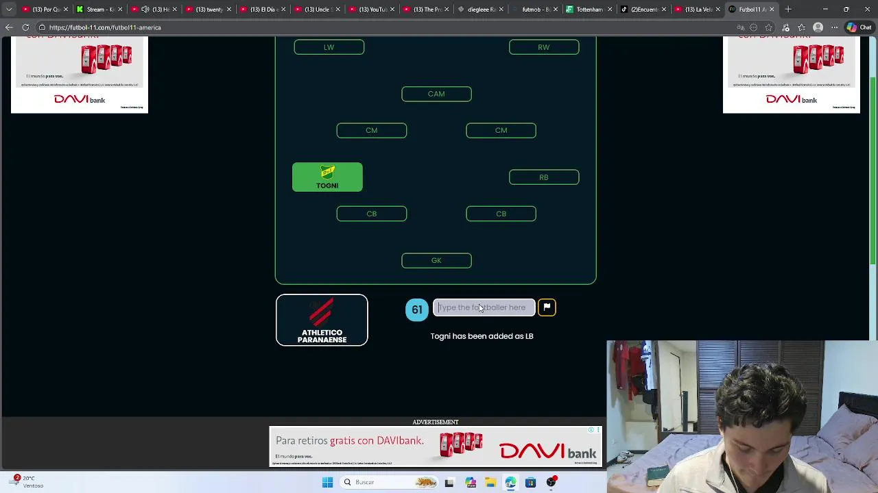Open the Copilot Chat button
The image size is (878, 493).
tap(858, 27)
